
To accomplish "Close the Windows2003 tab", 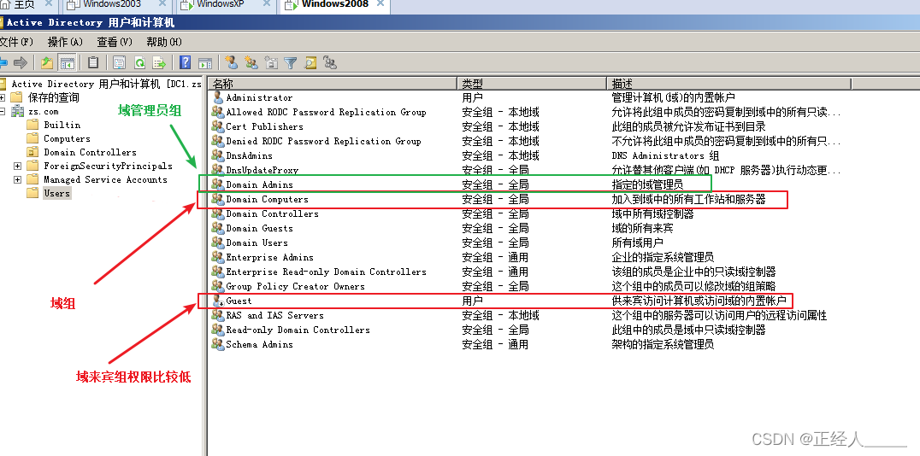I will pyautogui.click(x=162, y=3).
